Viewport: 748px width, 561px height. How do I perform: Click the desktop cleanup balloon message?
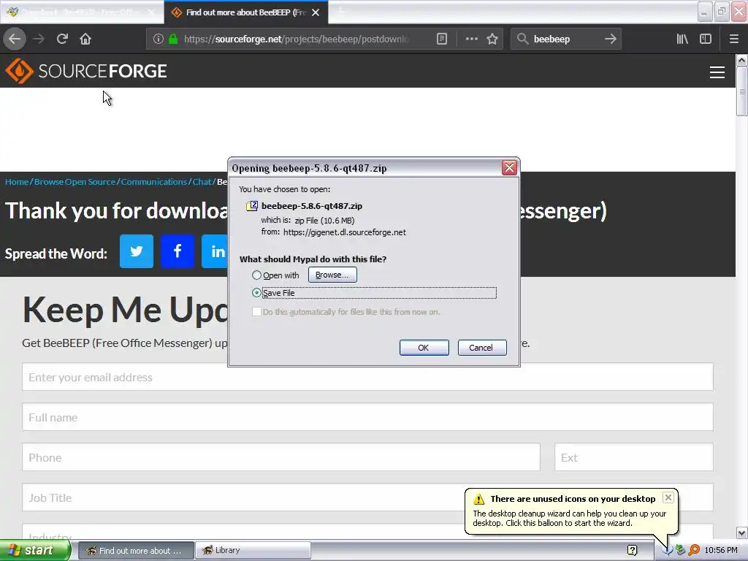[x=570, y=519]
